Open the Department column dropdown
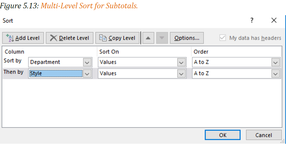Viewport: 286px width, 144px height. coord(87,62)
